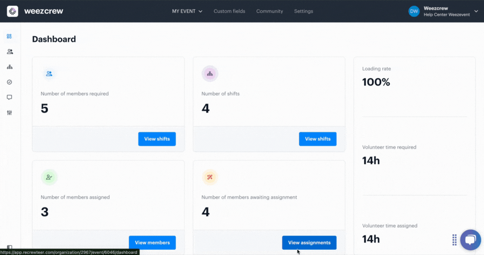Click the awaiting assignment card icon
484x255 pixels.
210,177
